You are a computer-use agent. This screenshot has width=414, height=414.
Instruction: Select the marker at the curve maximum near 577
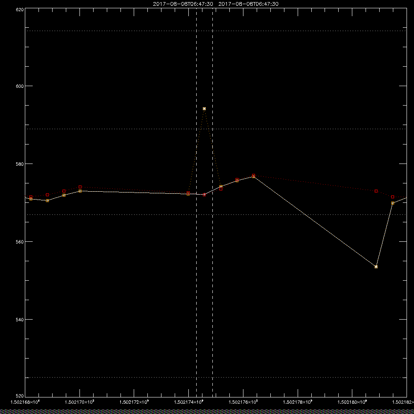[253, 176]
